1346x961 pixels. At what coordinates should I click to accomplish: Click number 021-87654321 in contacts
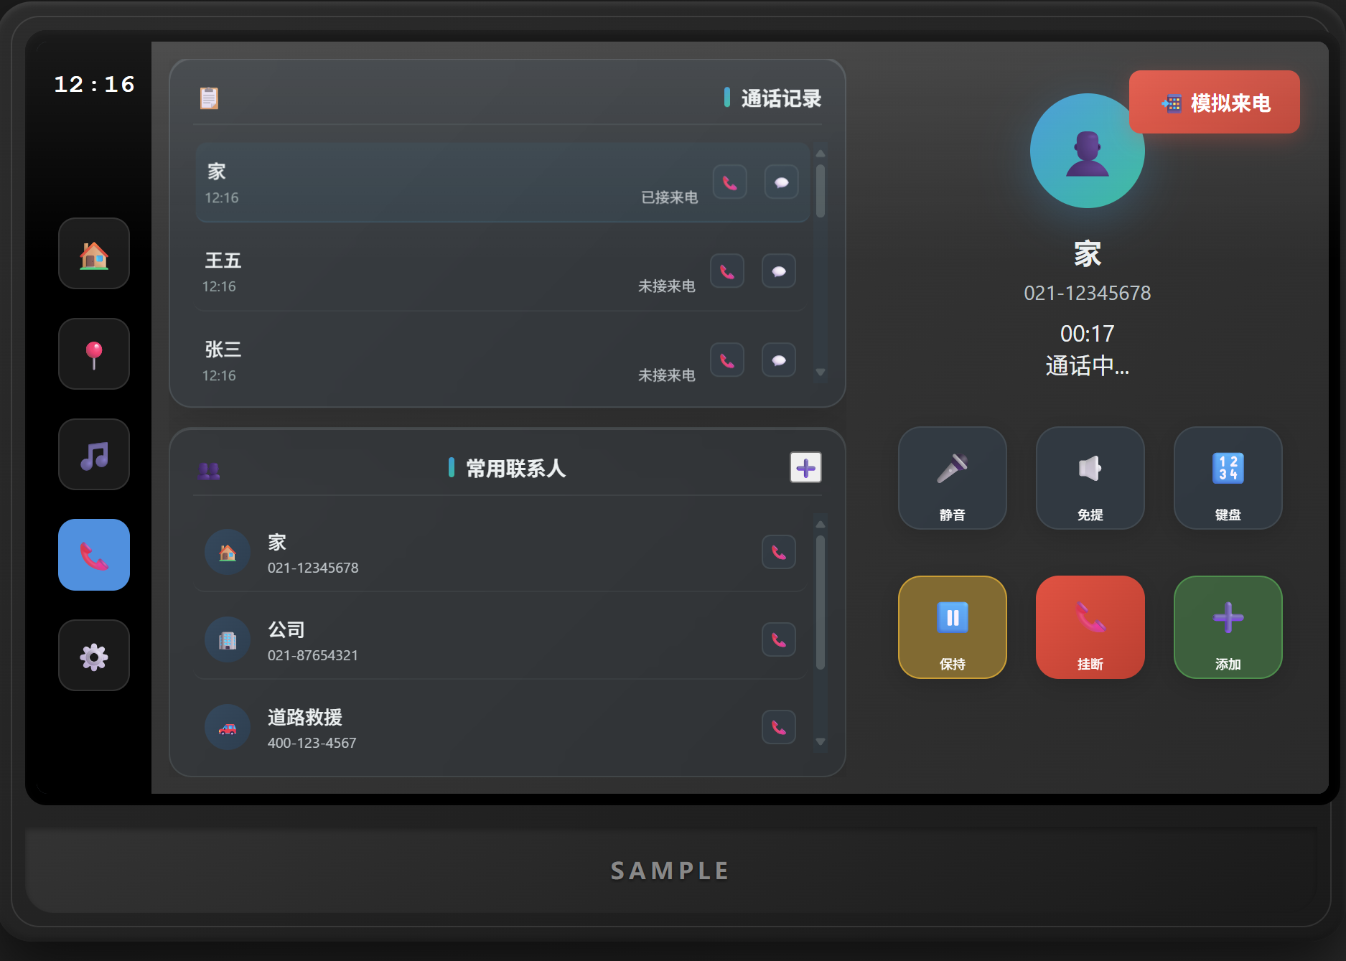coord(313,655)
